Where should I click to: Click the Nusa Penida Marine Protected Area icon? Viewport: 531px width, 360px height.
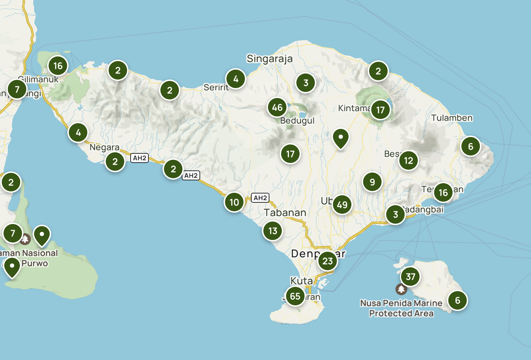pos(401,289)
